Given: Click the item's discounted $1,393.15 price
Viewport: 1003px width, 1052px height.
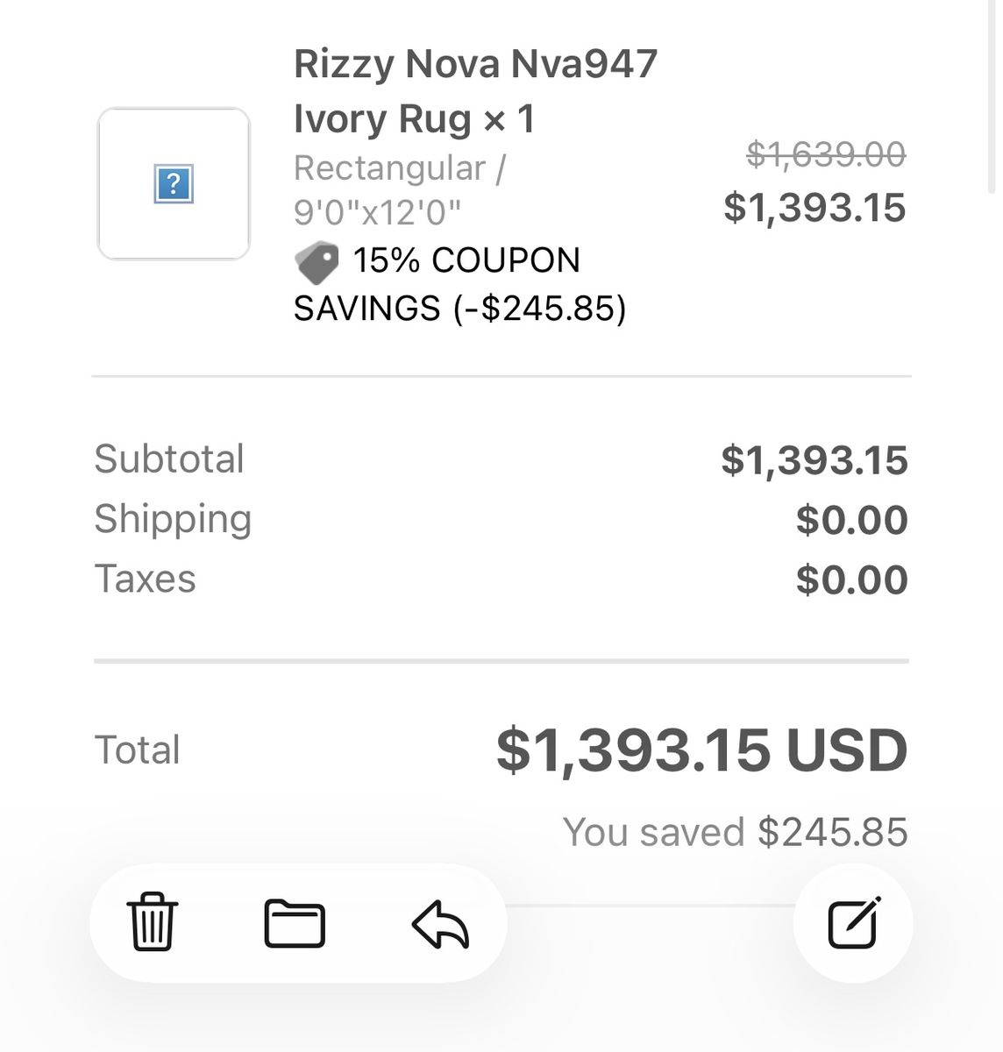Looking at the screenshot, I should coord(814,208).
